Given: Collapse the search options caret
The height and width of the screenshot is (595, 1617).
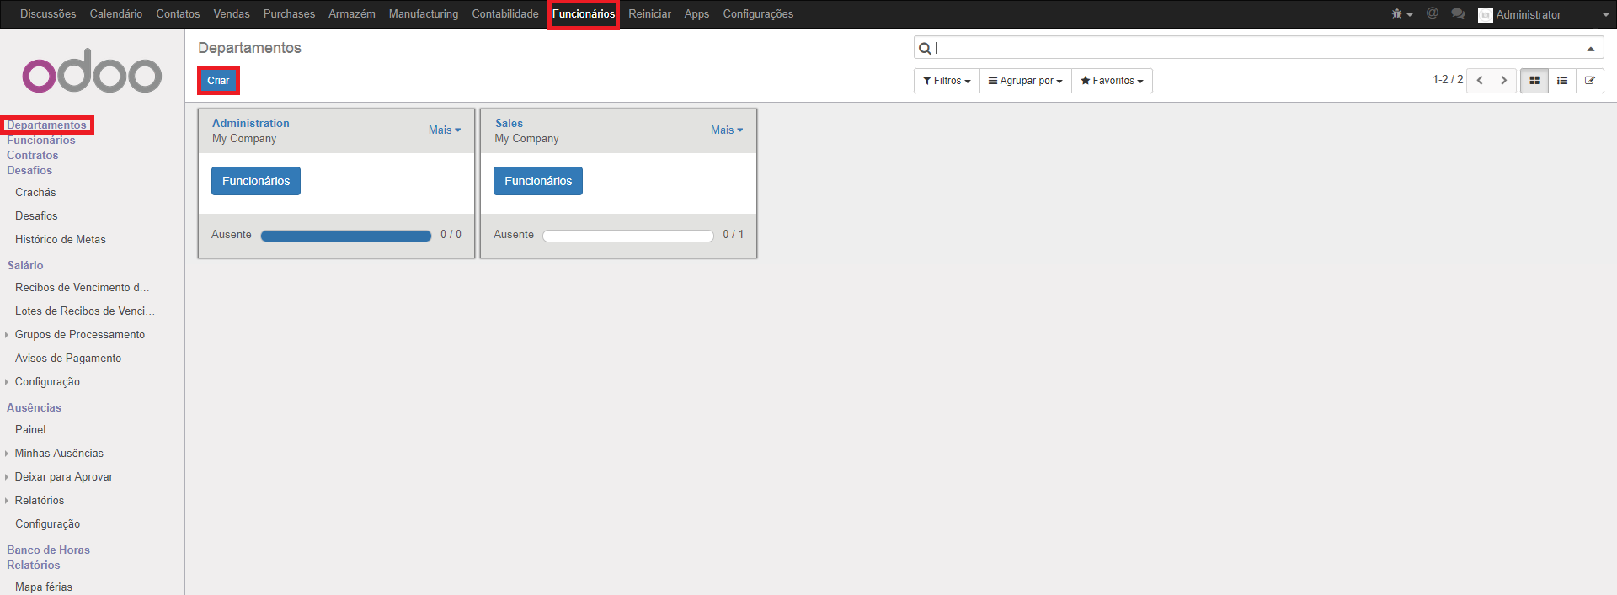Looking at the screenshot, I should click(1590, 49).
